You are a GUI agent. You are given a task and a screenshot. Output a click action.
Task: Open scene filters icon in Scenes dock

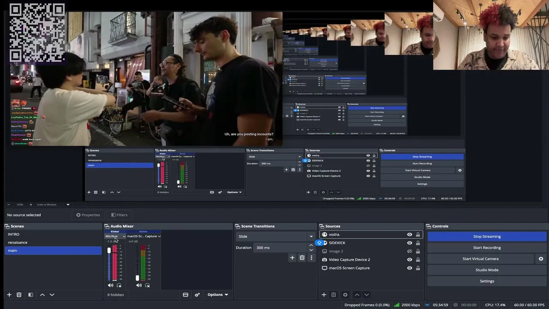[x=30, y=295]
